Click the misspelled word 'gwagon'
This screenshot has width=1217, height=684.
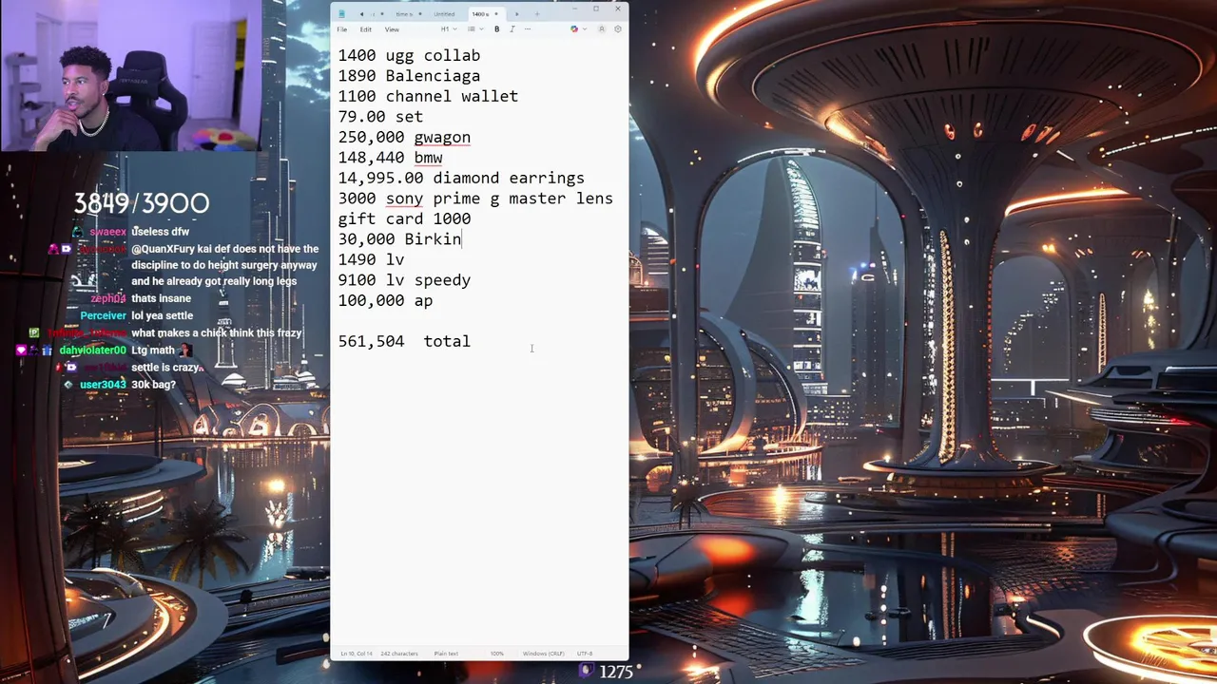tap(442, 138)
